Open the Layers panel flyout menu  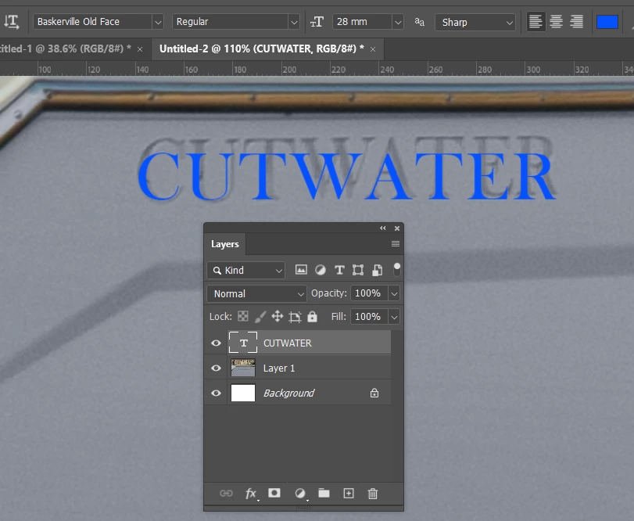coord(396,243)
